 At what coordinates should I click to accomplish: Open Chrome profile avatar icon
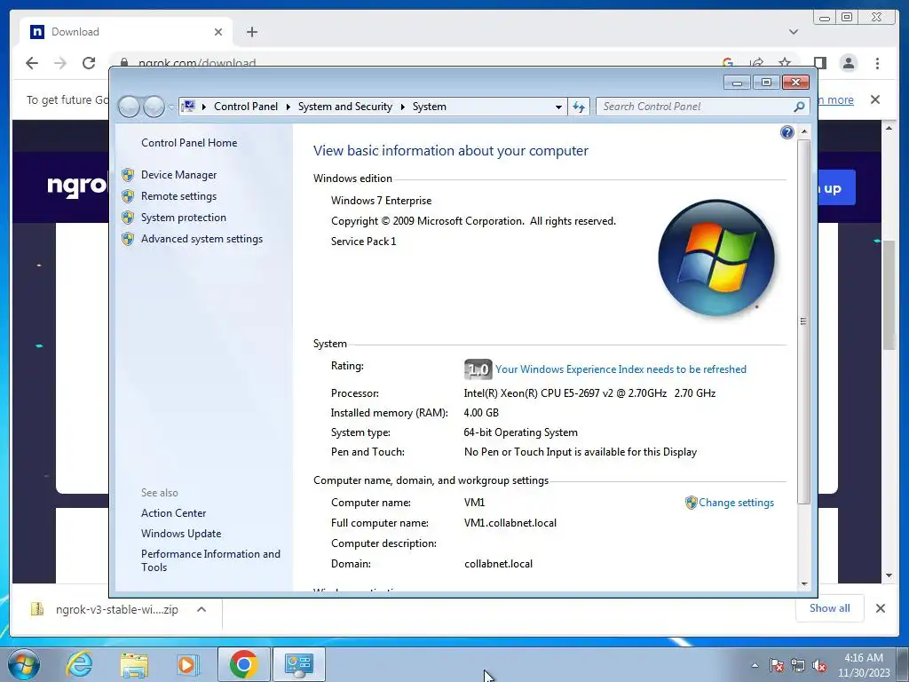848,63
